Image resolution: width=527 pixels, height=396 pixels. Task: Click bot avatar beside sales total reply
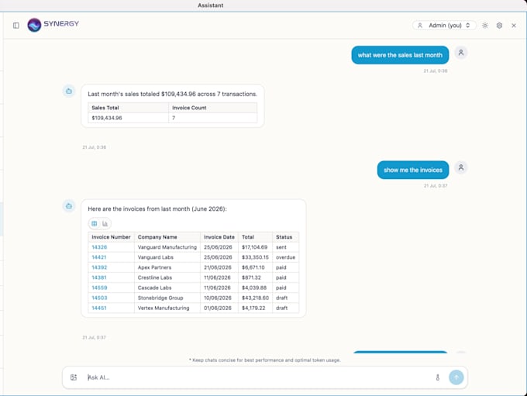click(x=69, y=91)
